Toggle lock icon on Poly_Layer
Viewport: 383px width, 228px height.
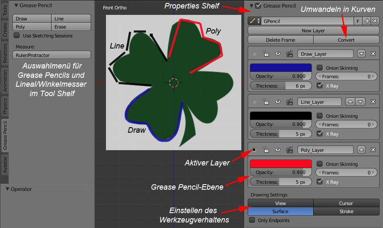click(266, 150)
